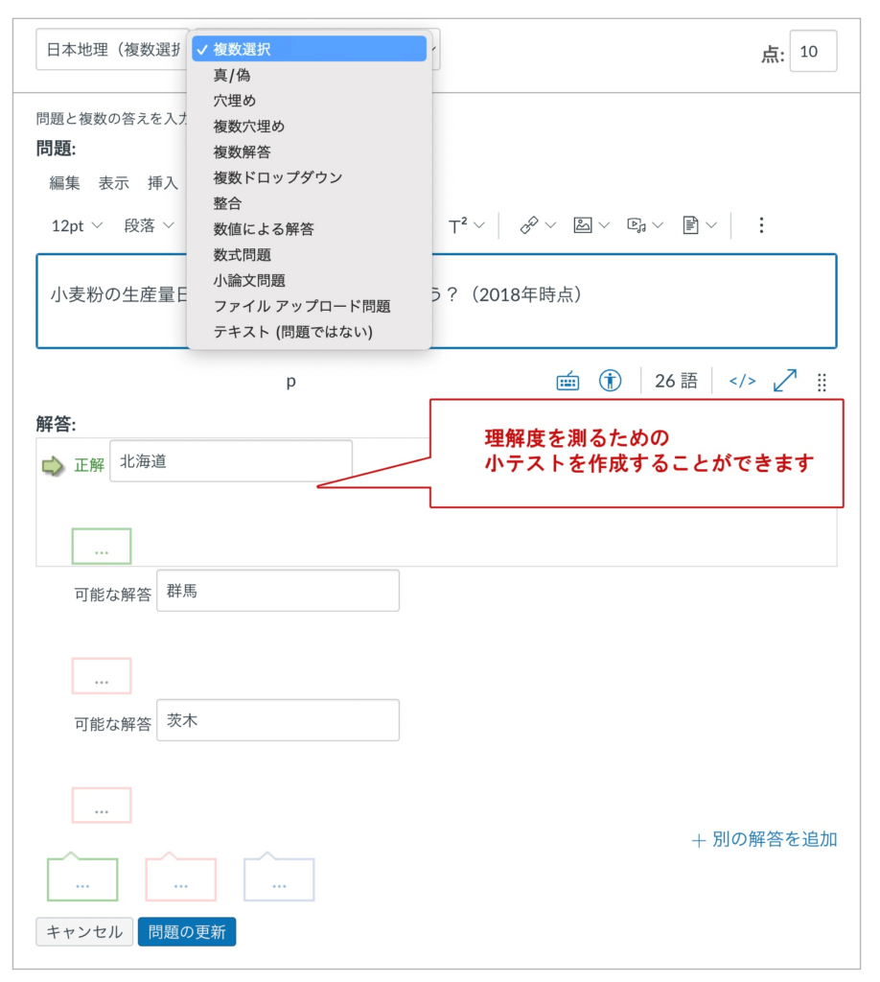
Task: Click the document insert icon
Action: (691, 225)
